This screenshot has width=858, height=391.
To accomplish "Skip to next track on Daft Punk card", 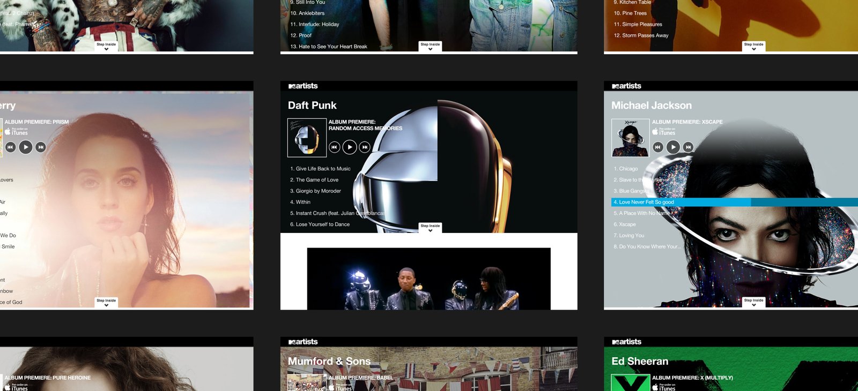I will 365,147.
